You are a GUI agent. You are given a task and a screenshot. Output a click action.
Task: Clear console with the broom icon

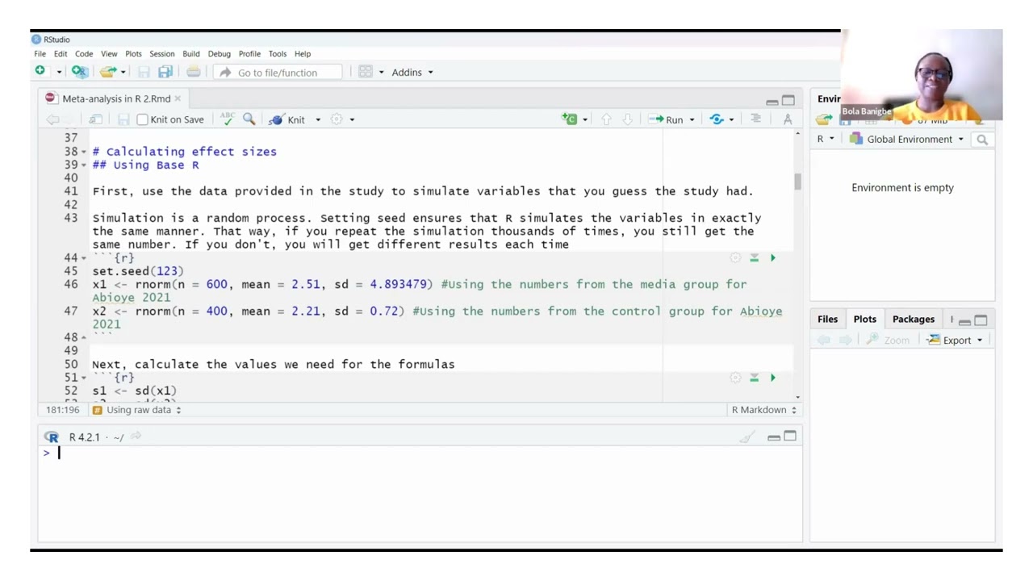pyautogui.click(x=747, y=437)
